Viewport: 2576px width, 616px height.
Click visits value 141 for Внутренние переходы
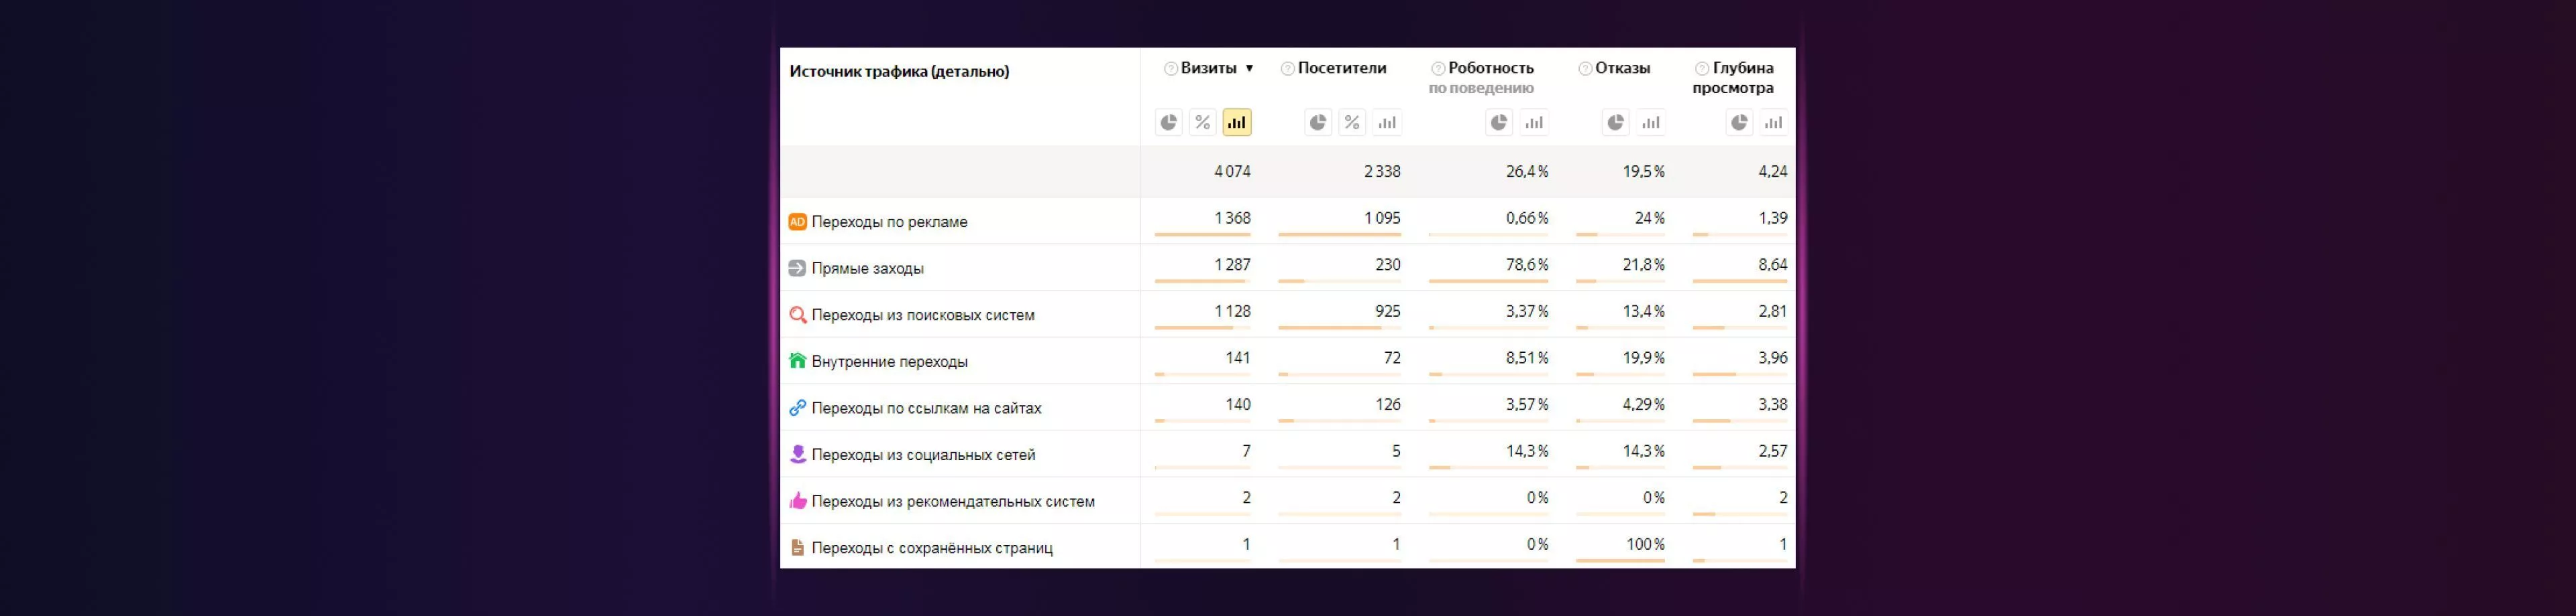pyautogui.click(x=1238, y=358)
